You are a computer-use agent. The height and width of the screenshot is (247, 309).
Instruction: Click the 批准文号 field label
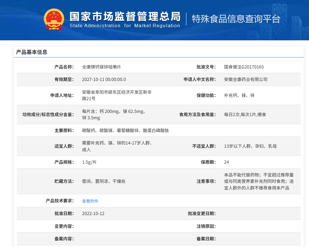pos(206,67)
